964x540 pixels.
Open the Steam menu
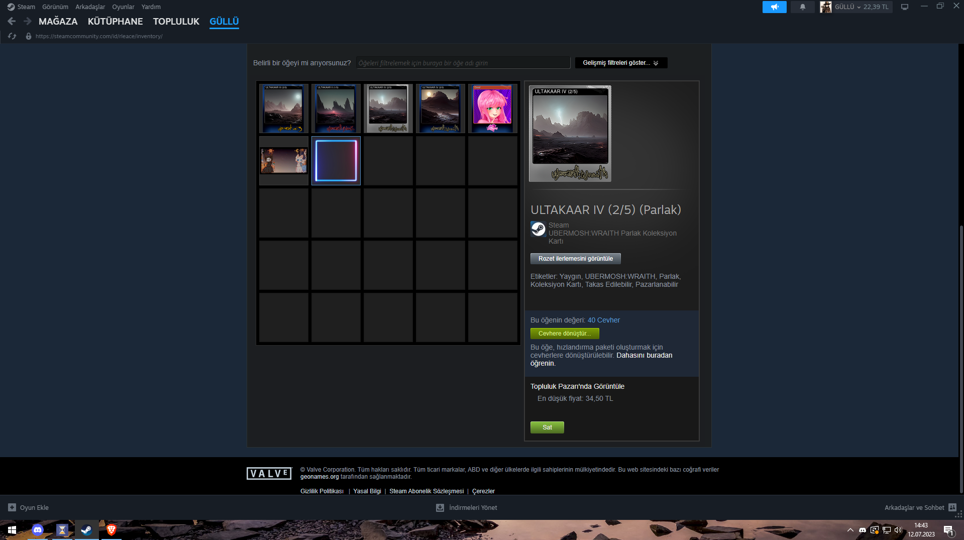click(x=26, y=7)
